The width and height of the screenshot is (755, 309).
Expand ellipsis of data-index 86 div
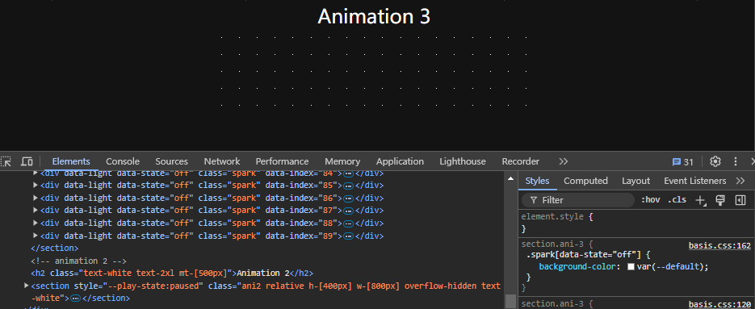348,198
